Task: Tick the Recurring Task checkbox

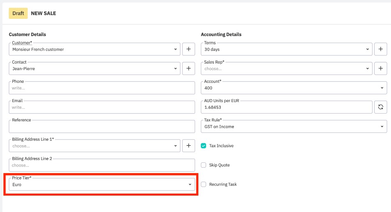Action: pos(203,184)
